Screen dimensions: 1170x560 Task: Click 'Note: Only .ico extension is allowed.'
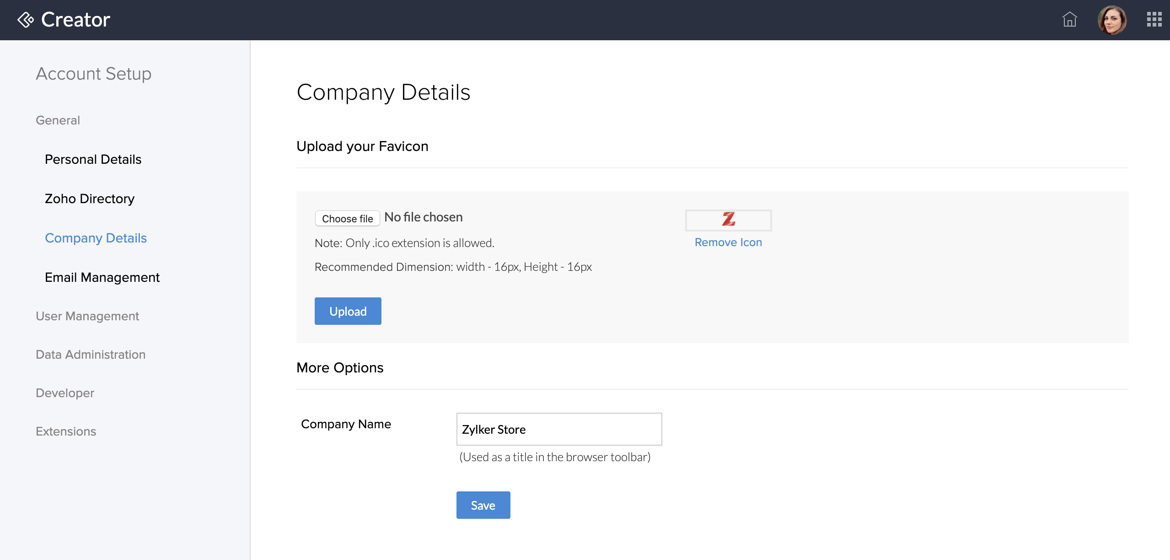click(404, 243)
